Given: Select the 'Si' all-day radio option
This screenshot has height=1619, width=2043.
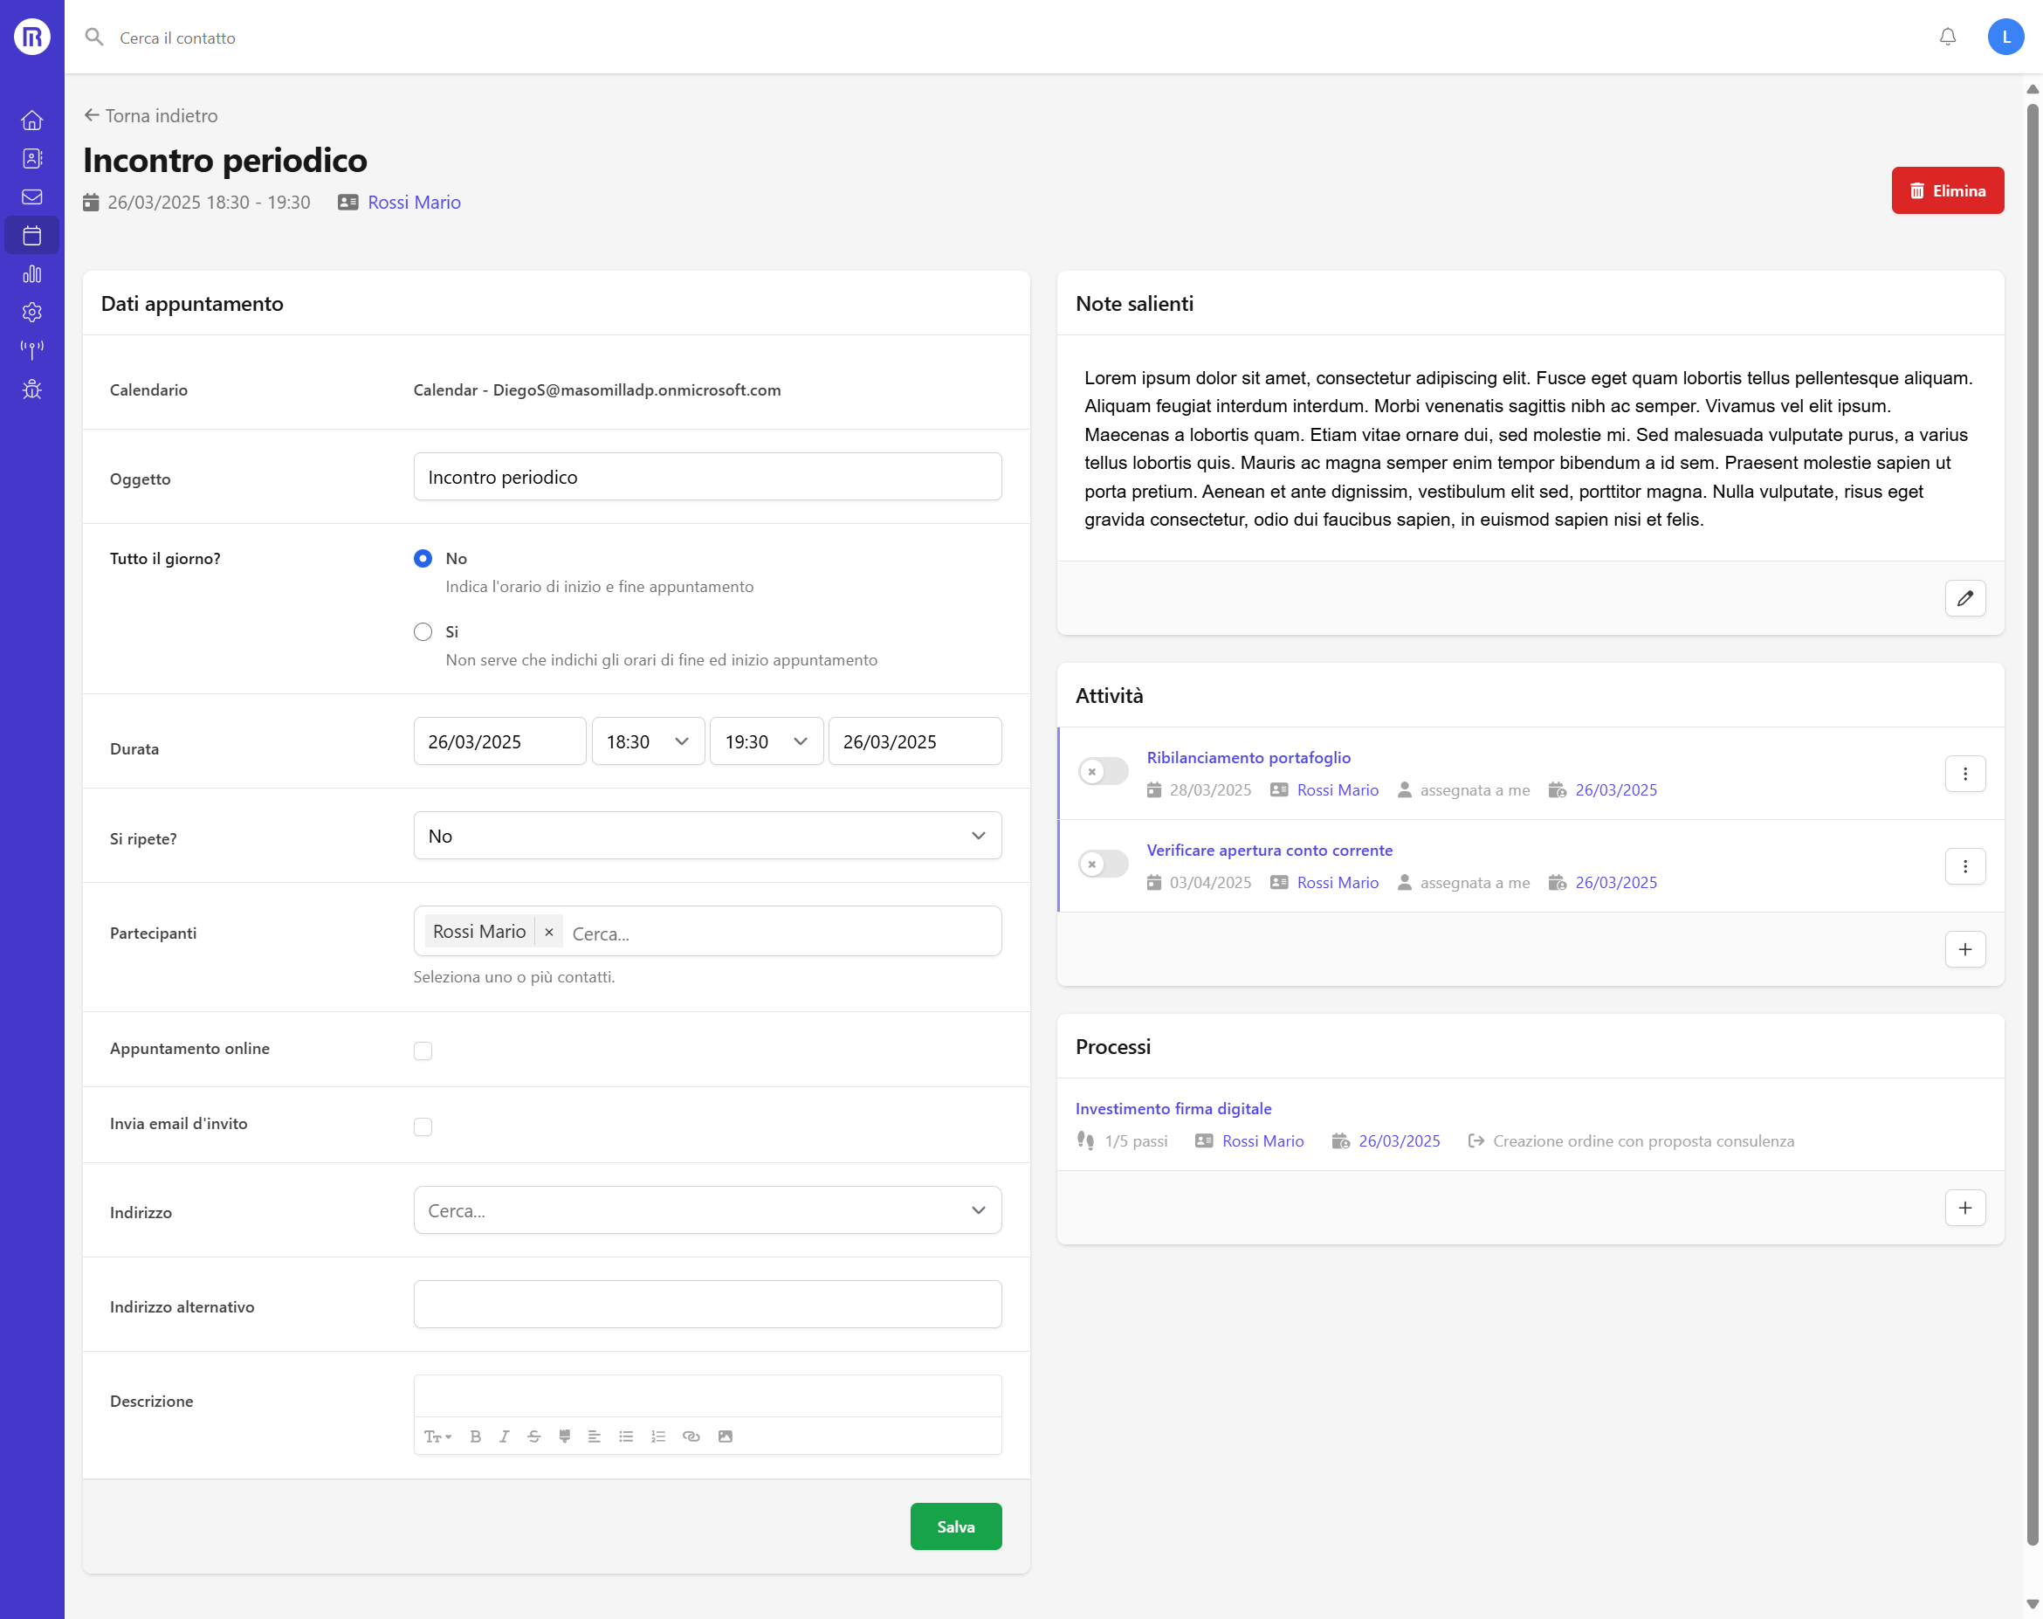Looking at the screenshot, I should point(423,632).
